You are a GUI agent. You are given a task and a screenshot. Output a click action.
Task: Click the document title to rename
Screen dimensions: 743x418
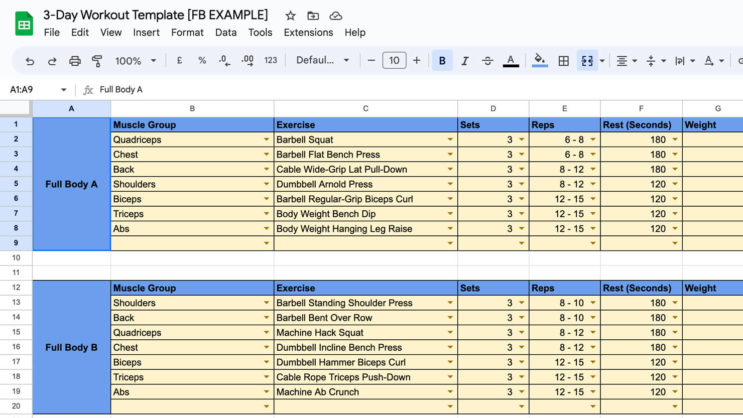point(156,15)
